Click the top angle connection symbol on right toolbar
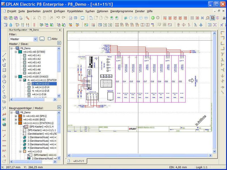This screenshot has height=170, width=227. [222, 33]
